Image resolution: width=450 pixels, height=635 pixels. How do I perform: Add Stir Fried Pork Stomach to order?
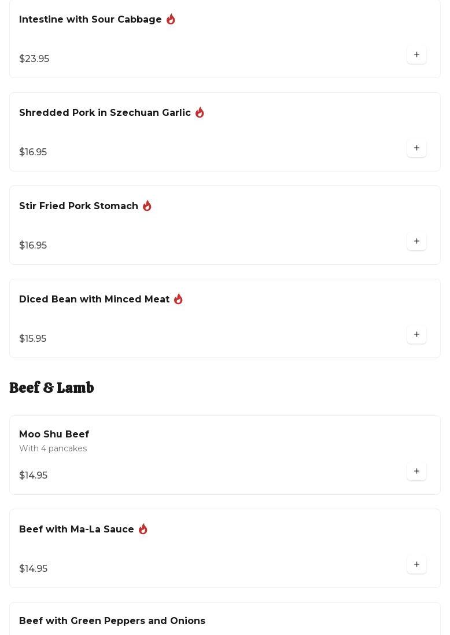click(416, 241)
